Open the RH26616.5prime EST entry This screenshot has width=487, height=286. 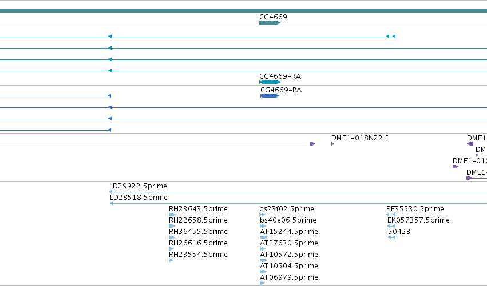click(198, 243)
